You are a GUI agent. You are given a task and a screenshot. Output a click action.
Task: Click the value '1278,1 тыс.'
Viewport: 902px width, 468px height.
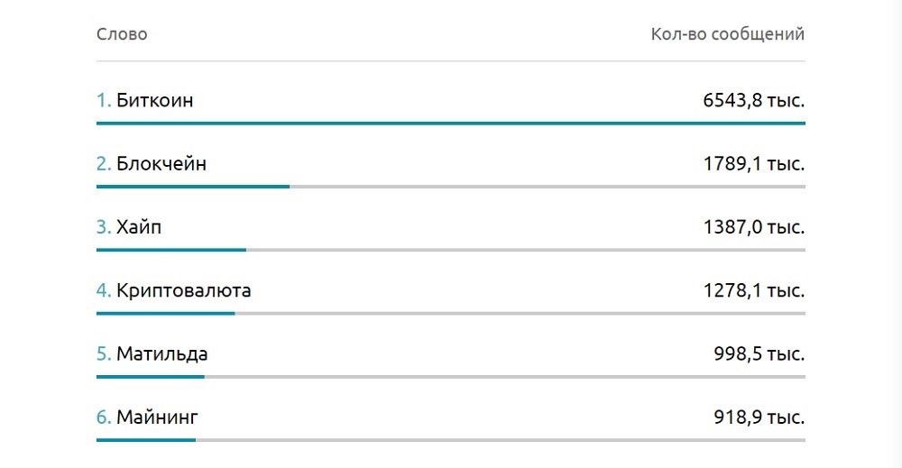753,290
